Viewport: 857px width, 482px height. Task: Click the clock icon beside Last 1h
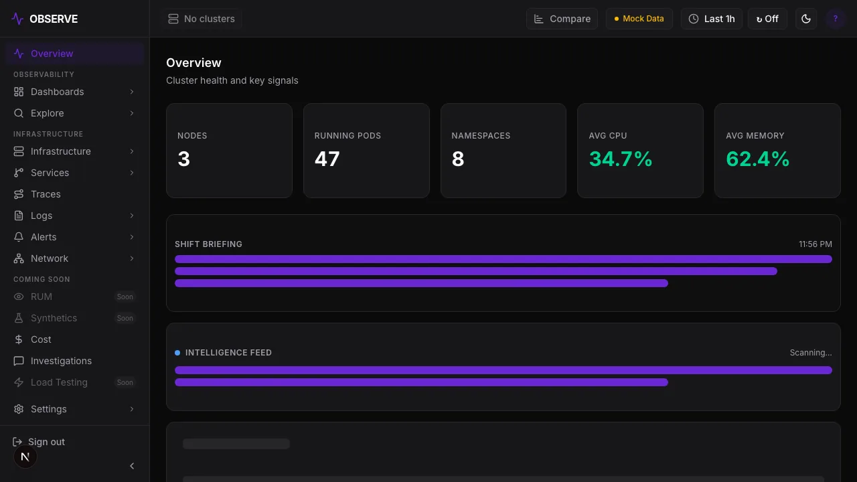tap(694, 19)
